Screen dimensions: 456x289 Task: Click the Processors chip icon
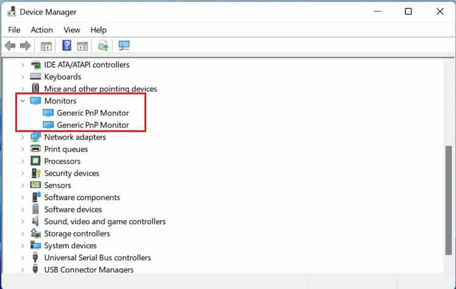click(x=35, y=161)
